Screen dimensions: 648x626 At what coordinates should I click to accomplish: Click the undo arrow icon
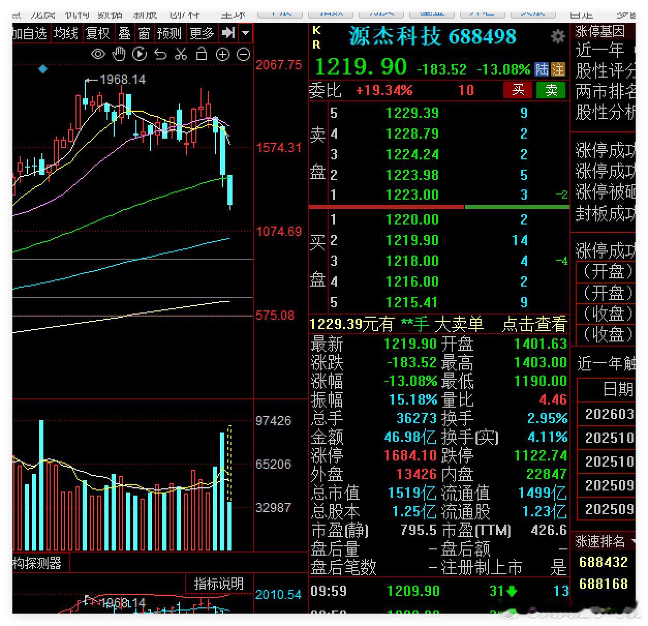161,54
